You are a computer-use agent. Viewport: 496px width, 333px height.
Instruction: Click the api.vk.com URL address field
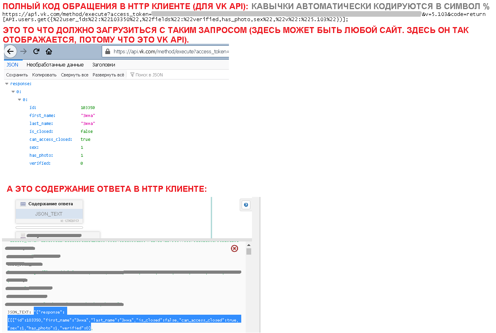pos(165,51)
